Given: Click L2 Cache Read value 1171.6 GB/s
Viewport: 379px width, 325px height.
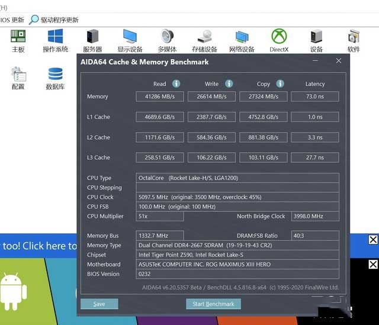Looking at the screenshot, I should coord(160,137).
